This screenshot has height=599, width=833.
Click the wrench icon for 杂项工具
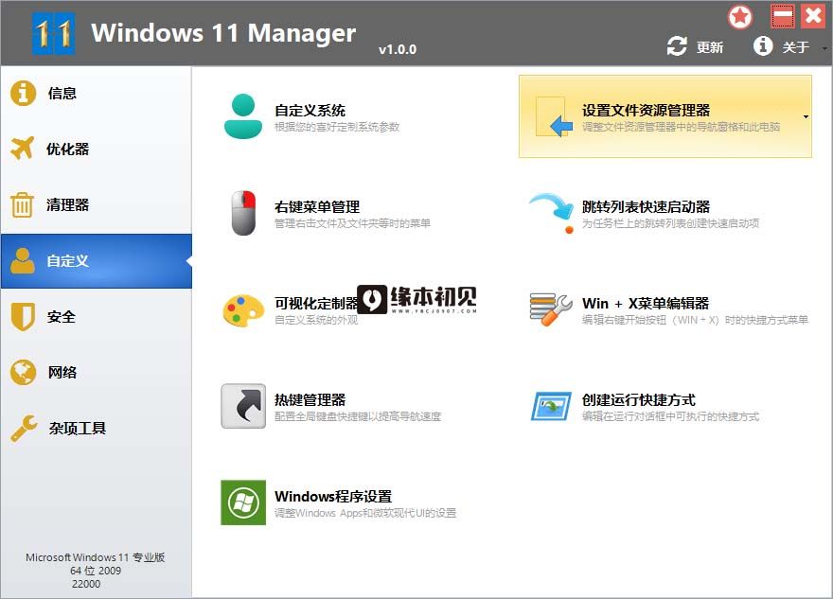click(23, 428)
